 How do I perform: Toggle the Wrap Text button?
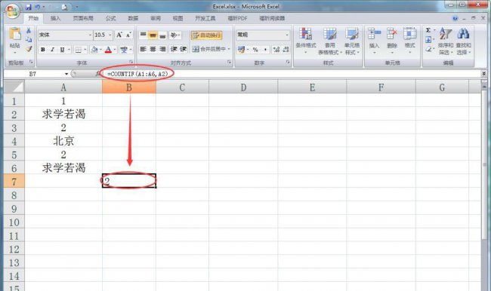tap(207, 35)
